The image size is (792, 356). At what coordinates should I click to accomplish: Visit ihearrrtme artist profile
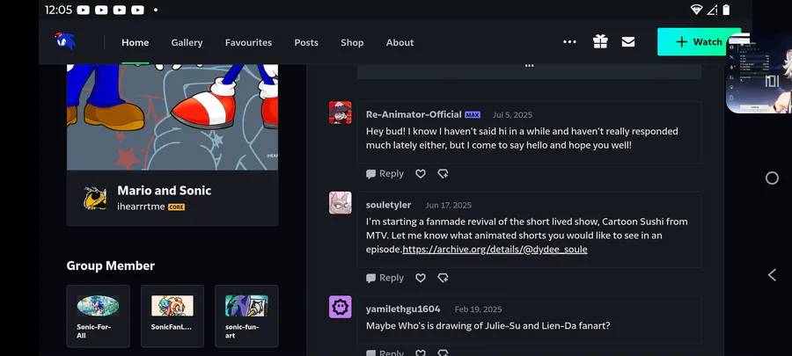pos(141,207)
